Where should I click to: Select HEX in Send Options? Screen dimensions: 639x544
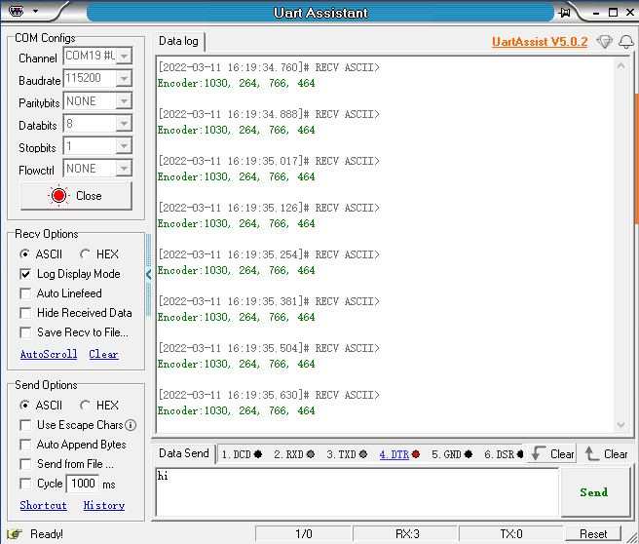[x=99, y=406]
